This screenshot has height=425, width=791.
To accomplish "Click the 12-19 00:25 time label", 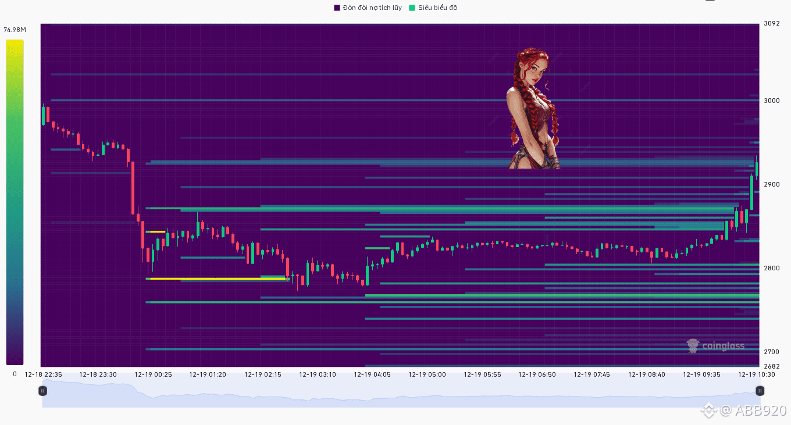I will (x=153, y=374).
